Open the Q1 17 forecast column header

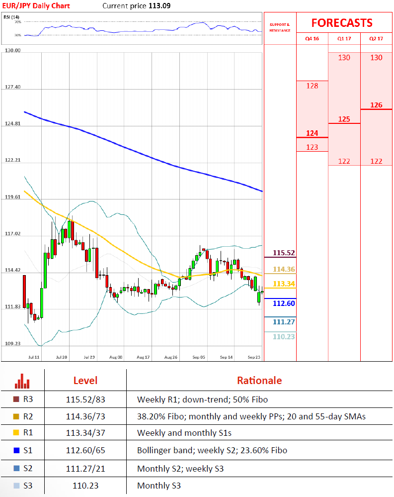point(344,38)
